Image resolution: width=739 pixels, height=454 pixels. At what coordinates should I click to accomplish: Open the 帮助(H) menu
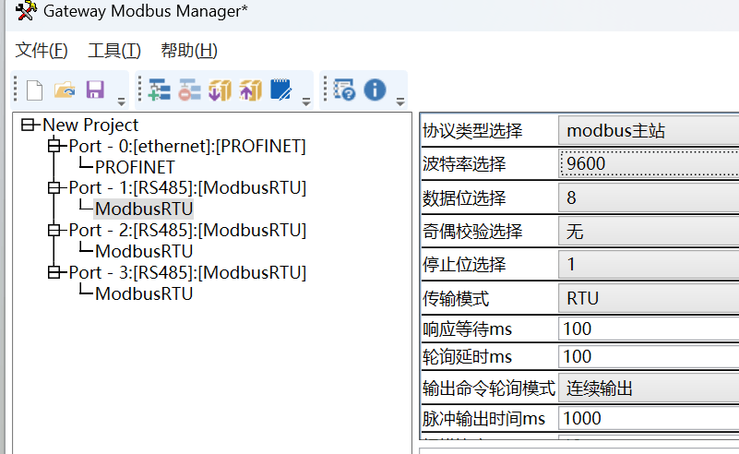click(x=189, y=51)
